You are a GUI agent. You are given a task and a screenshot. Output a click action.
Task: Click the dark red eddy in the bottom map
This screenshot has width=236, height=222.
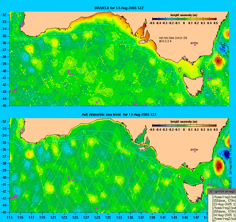219,166
